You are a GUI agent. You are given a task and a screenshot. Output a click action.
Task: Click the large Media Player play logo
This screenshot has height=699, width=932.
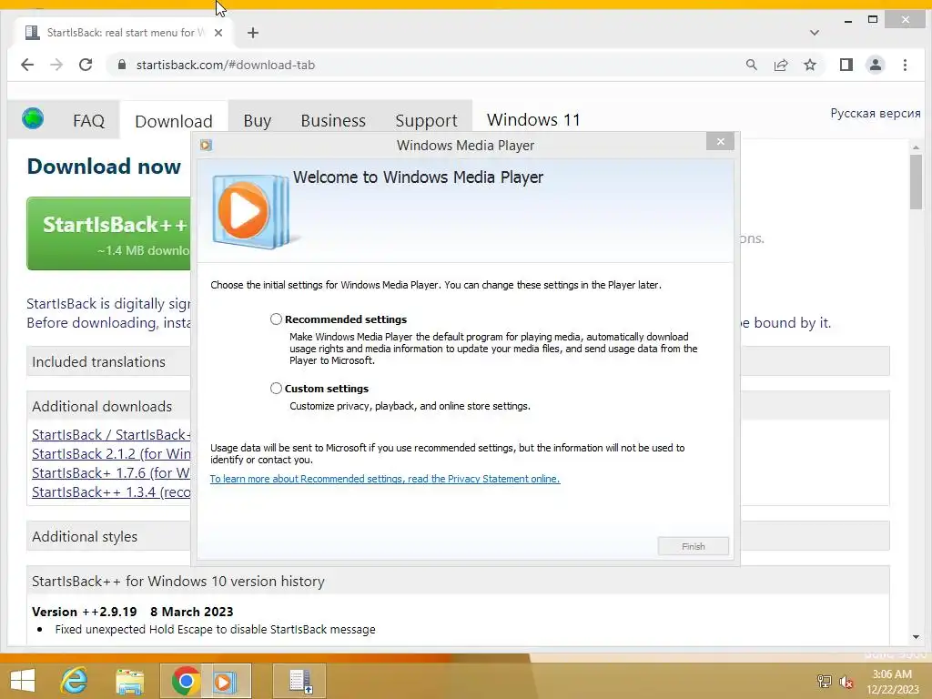pyautogui.click(x=250, y=211)
